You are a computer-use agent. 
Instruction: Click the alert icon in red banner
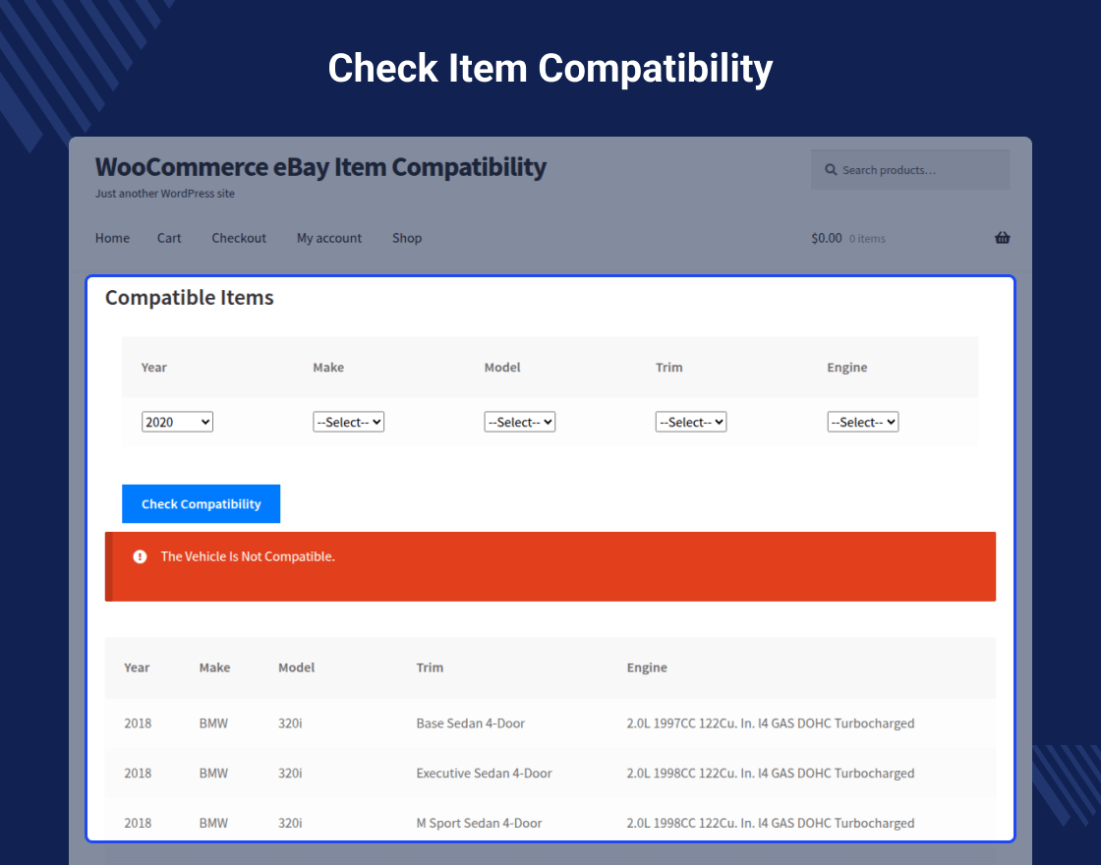point(140,556)
